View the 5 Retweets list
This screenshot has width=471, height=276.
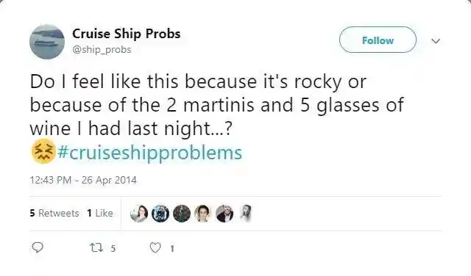coord(54,213)
